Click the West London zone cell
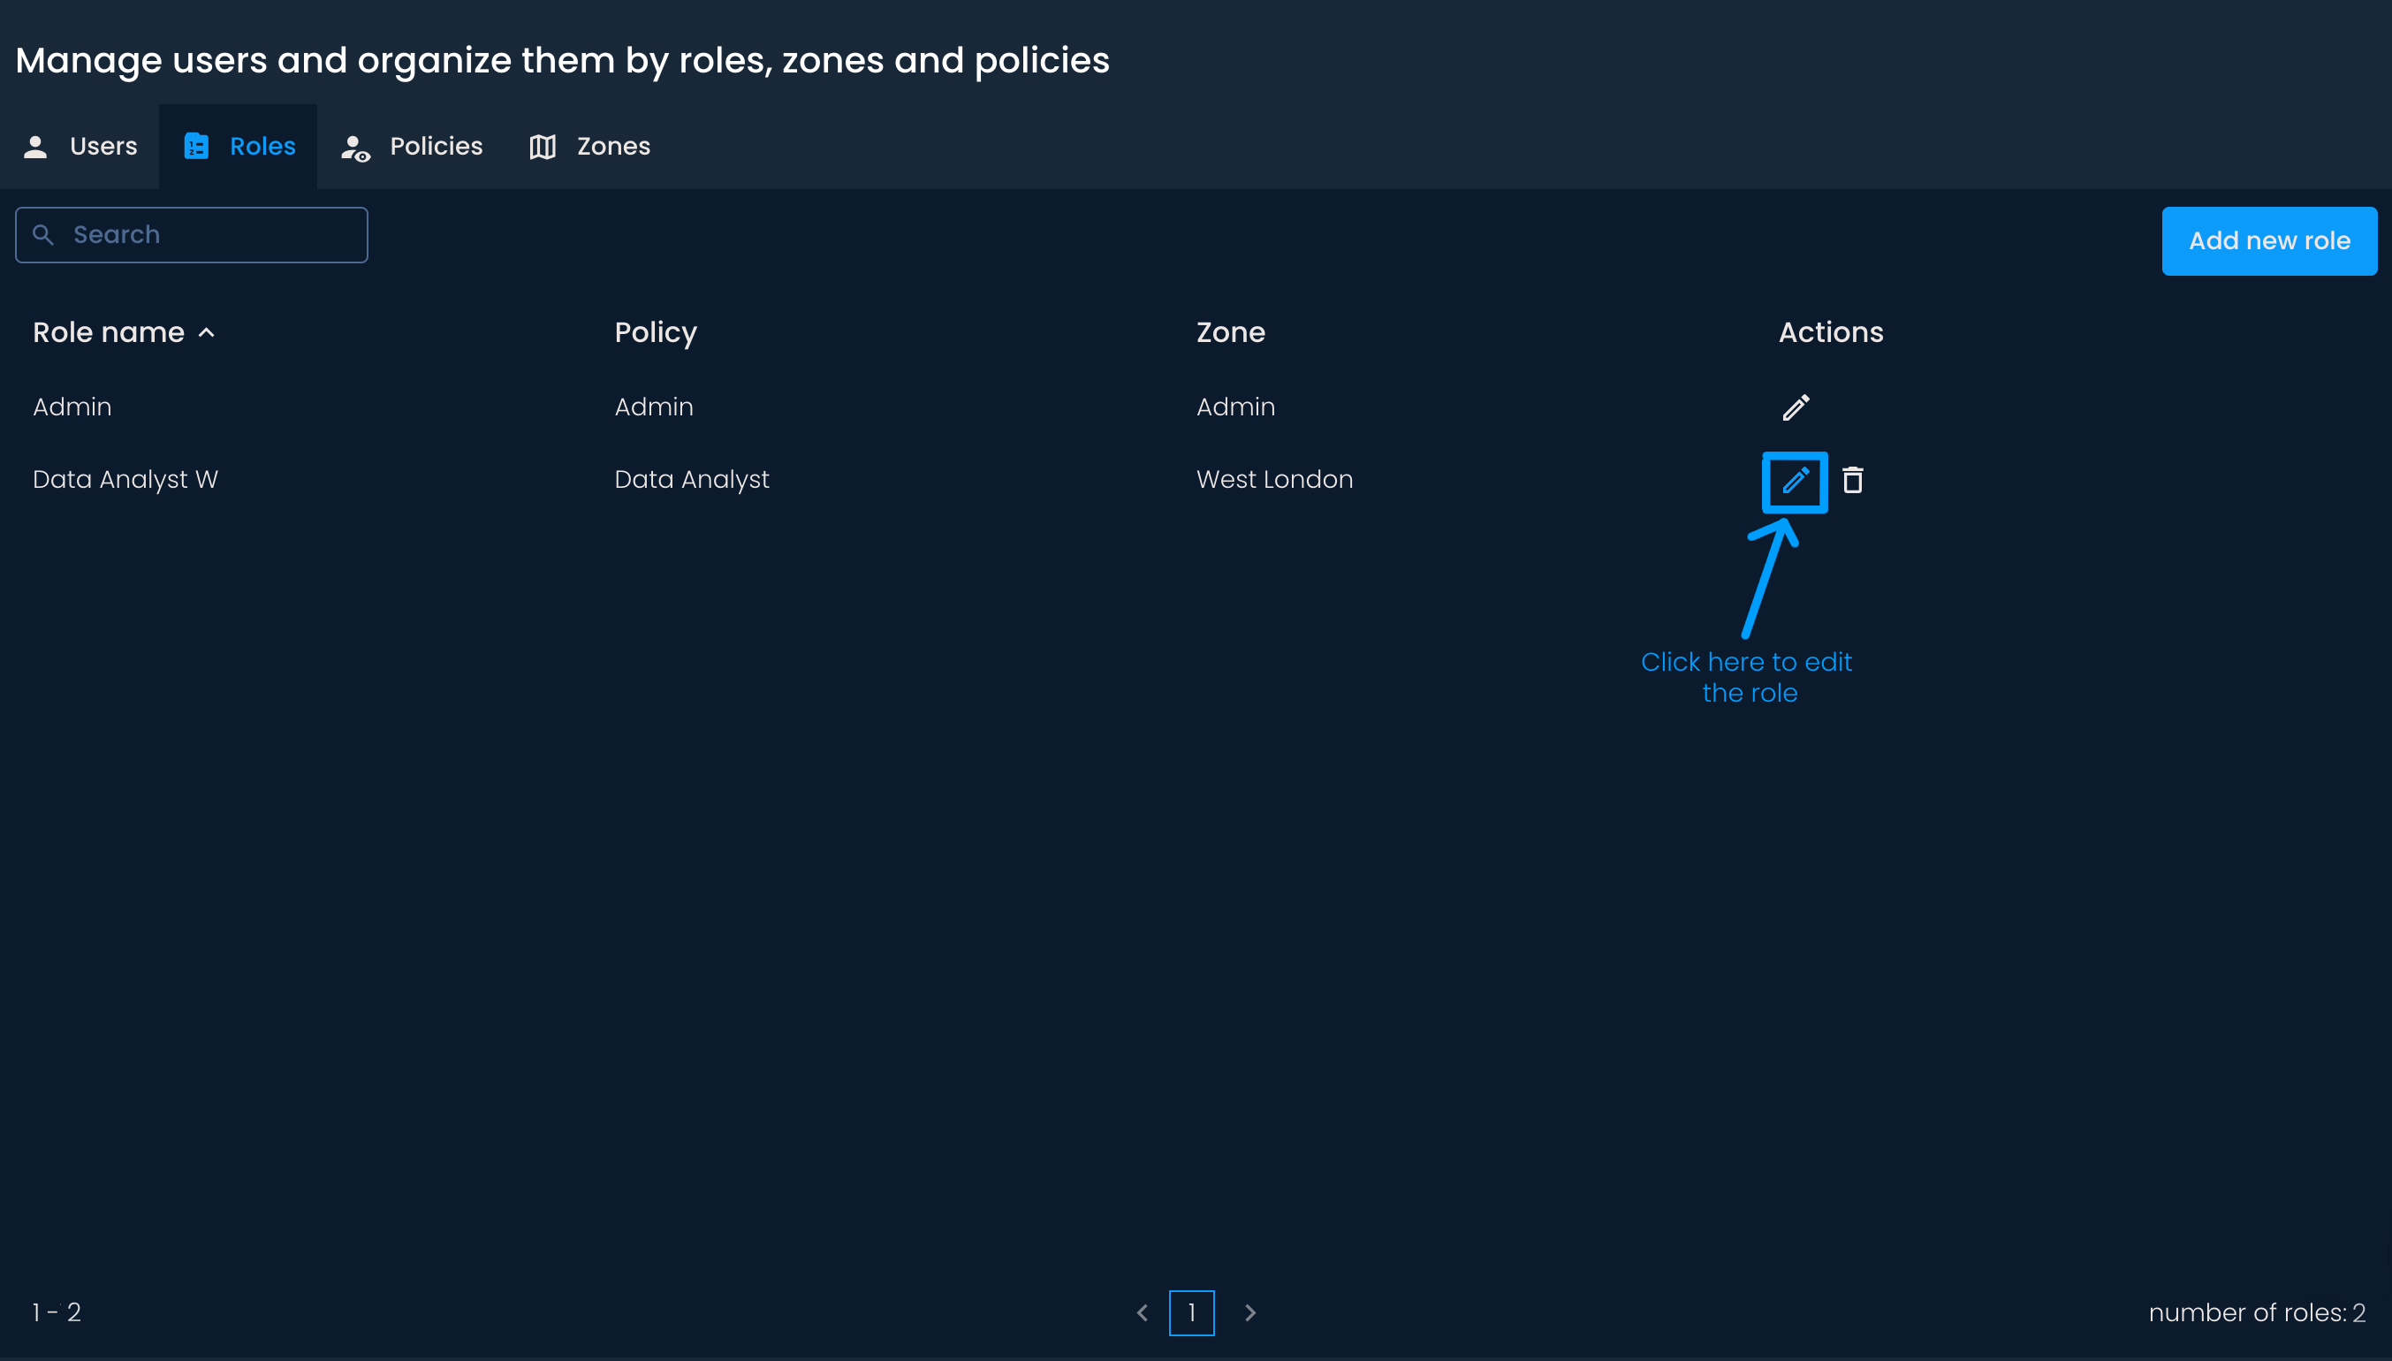2392x1361 pixels. click(1274, 480)
